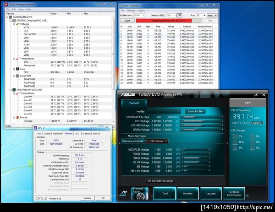Collapse the TurboV right CPU panel arrow
This screenshot has width=275, height=212.
point(227,143)
